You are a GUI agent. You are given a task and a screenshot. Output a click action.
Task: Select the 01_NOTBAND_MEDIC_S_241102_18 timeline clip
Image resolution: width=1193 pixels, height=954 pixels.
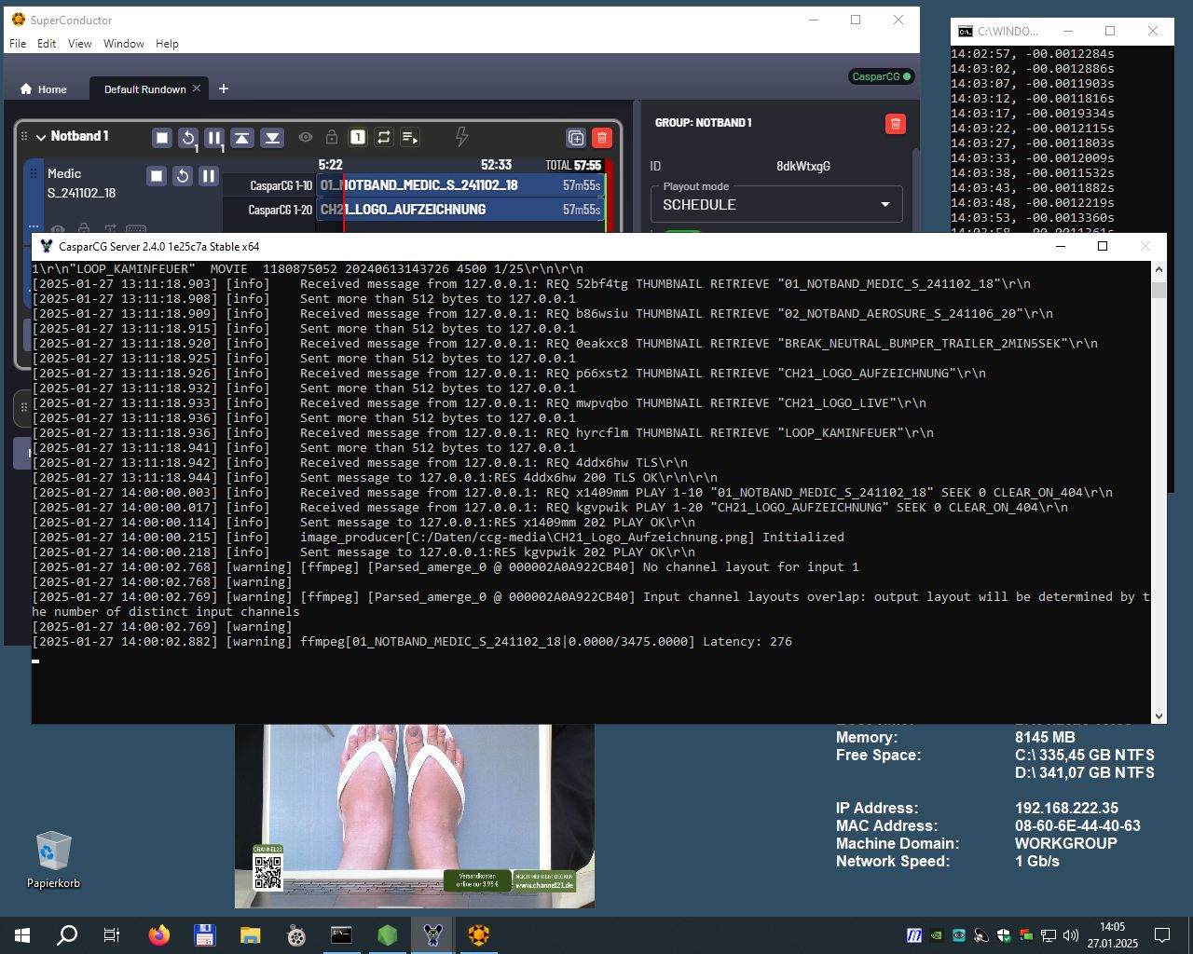(460, 185)
